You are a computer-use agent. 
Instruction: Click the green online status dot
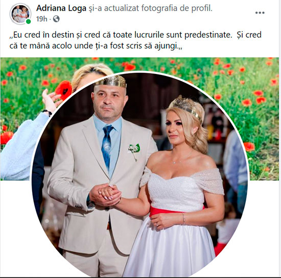[x=28, y=21]
